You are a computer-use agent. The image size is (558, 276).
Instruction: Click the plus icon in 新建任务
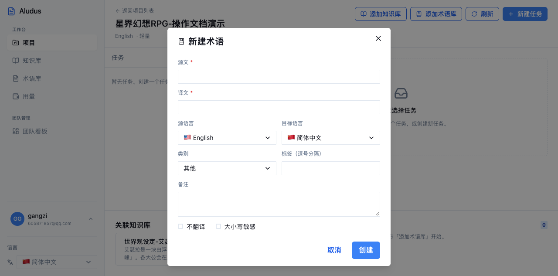511,14
